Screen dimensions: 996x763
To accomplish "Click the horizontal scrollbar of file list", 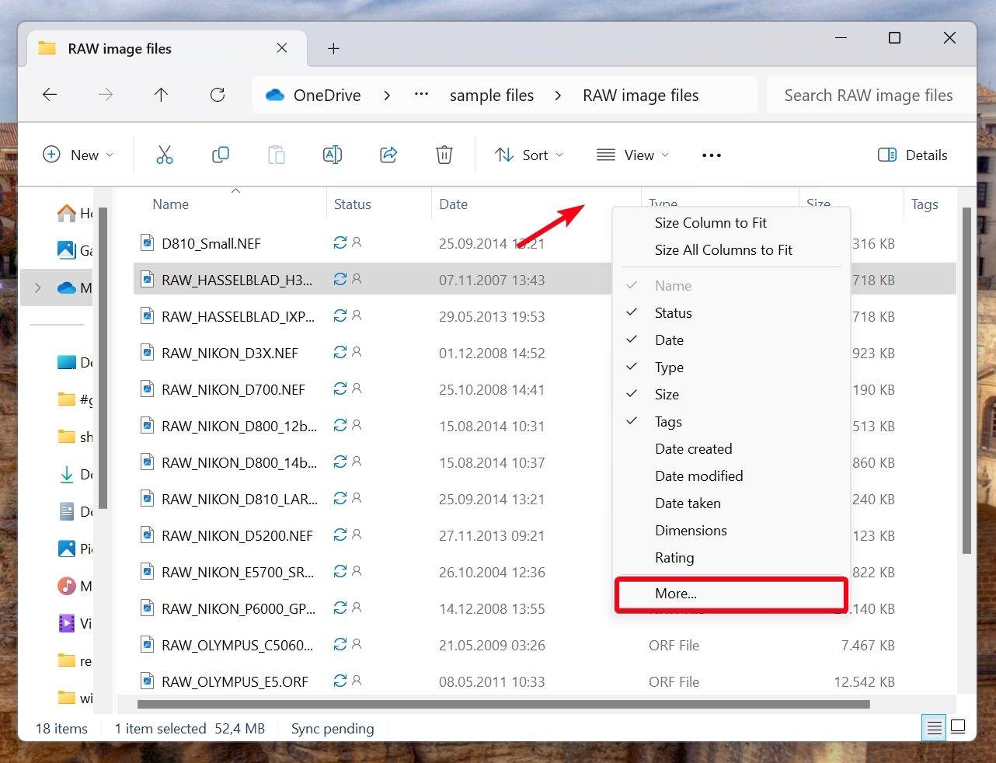I will [x=503, y=705].
